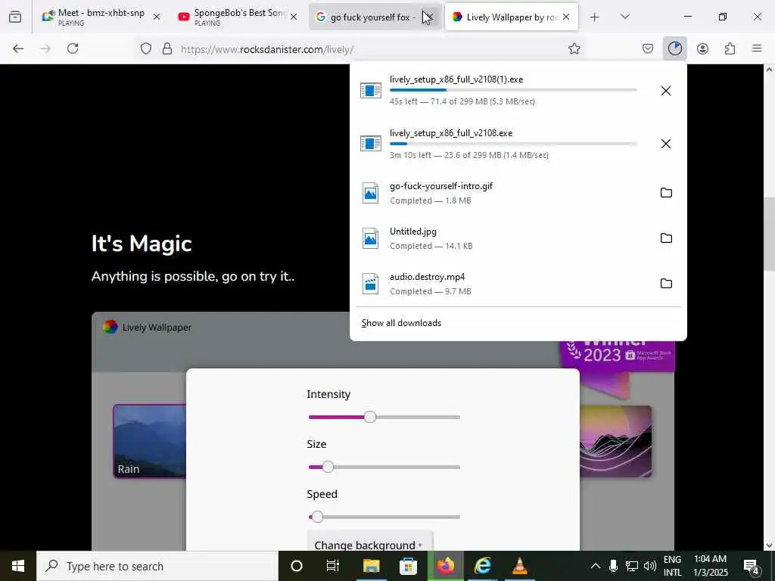The image size is (775, 581).
Task: Show hidden system tray icons
Action: pos(596,566)
